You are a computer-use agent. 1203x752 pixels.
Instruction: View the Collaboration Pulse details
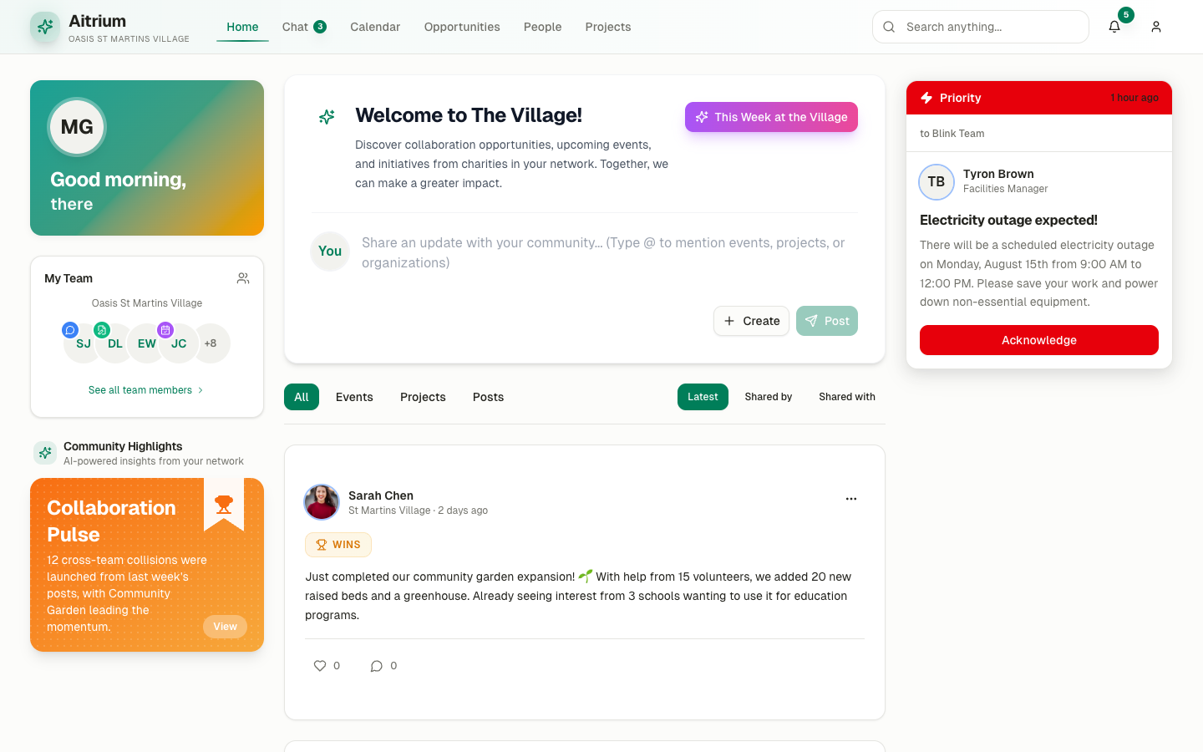click(225, 627)
